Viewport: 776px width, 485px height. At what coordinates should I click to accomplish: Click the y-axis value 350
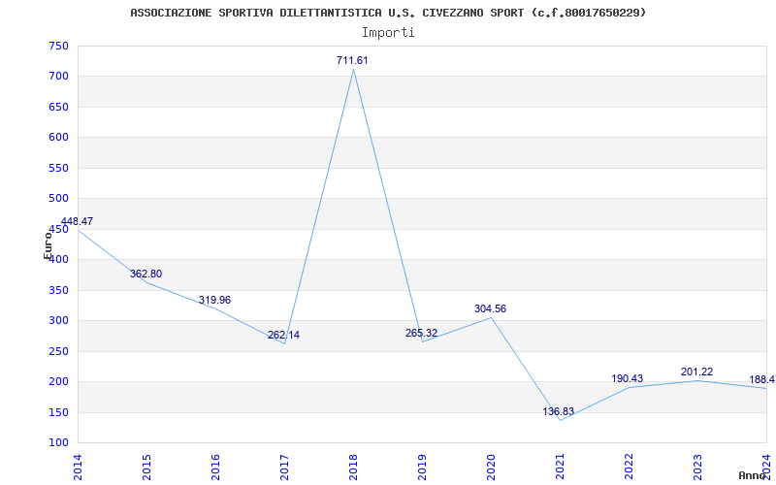coord(58,290)
